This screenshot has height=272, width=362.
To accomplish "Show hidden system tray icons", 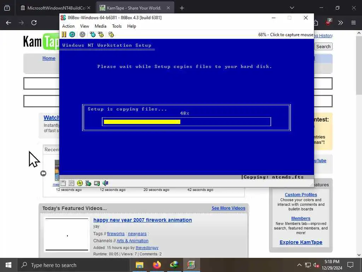I will click(299, 265).
